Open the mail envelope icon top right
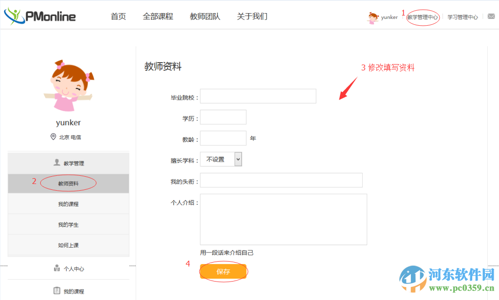The width and height of the screenshot is (499, 300). (491, 16)
